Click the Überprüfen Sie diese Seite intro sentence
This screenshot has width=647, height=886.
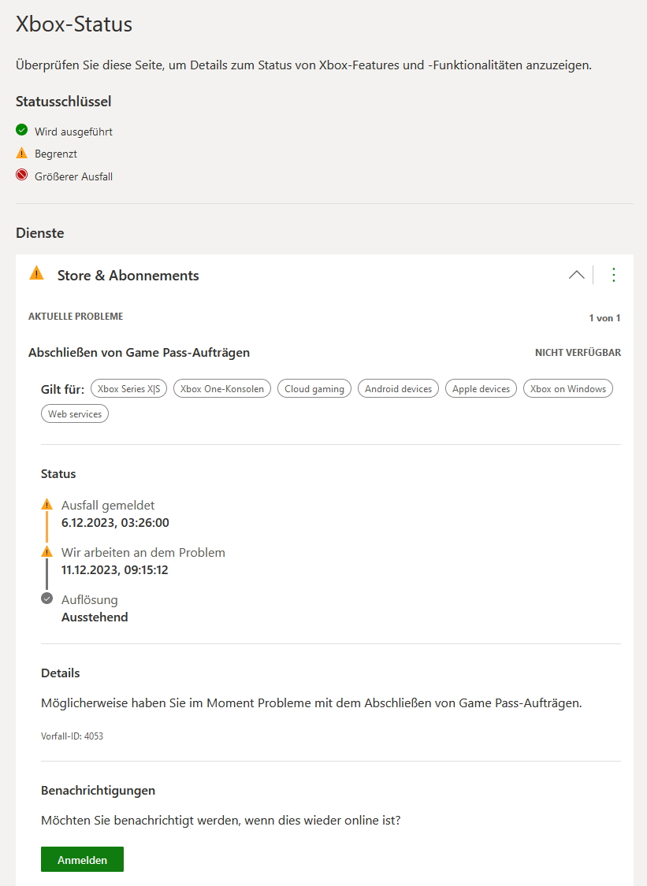tap(303, 65)
